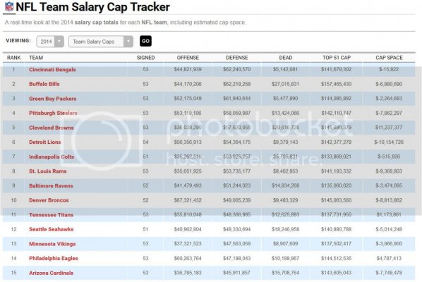Select Lions signed count 54
Screen dimensions: 422x282
[145, 142]
